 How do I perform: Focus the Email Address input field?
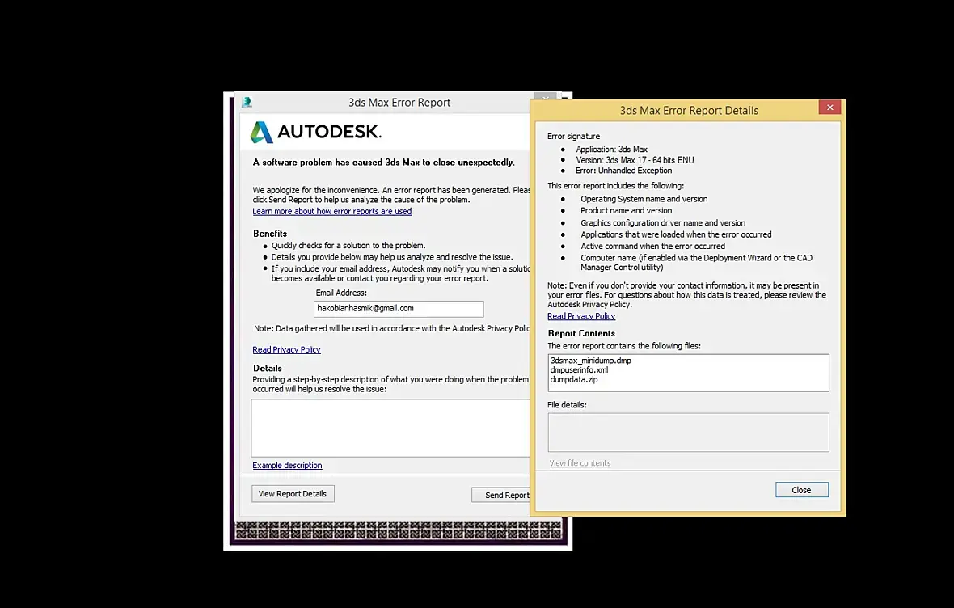pos(399,309)
